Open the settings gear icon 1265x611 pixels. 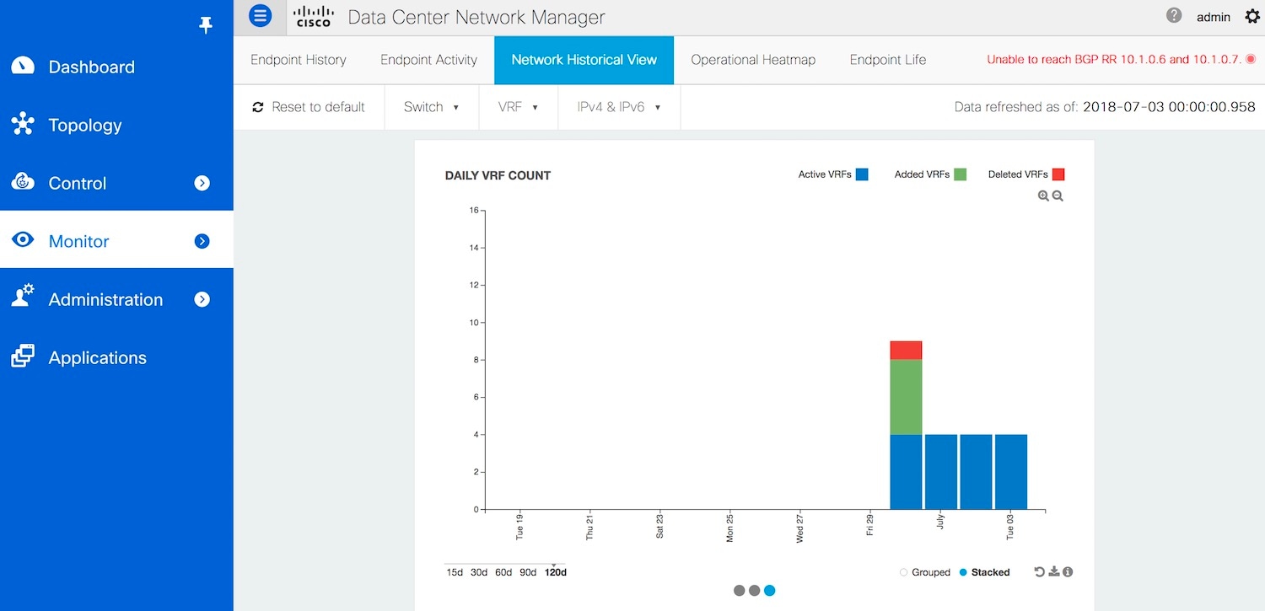pyautogui.click(x=1252, y=16)
